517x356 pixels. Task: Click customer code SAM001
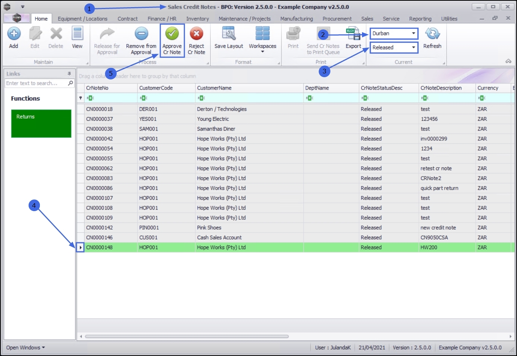point(149,129)
